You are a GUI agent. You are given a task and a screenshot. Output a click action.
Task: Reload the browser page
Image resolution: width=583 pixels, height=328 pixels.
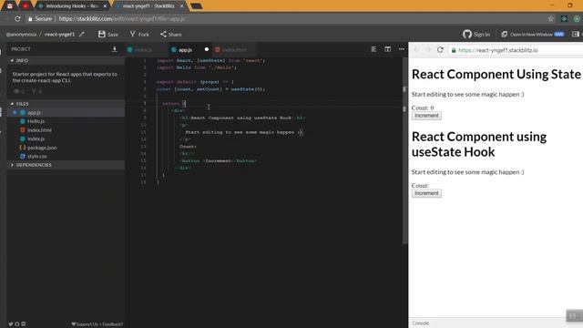click(x=17, y=18)
